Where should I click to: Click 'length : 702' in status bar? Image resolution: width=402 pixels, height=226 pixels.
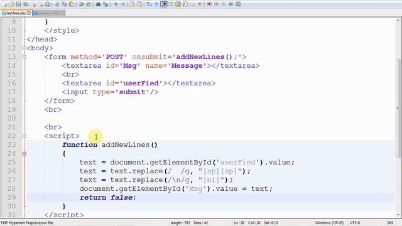point(180,223)
